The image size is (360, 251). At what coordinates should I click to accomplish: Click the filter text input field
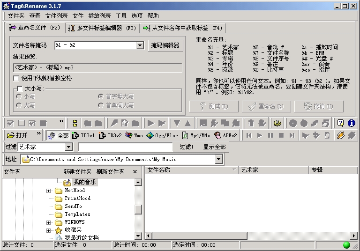point(125,147)
